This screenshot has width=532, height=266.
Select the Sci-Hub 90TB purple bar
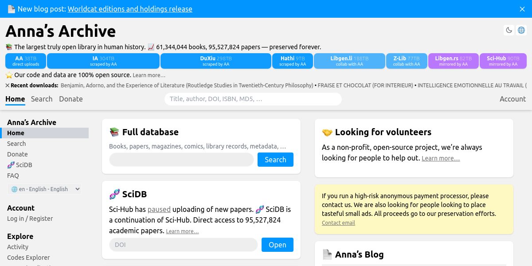tap(503, 61)
